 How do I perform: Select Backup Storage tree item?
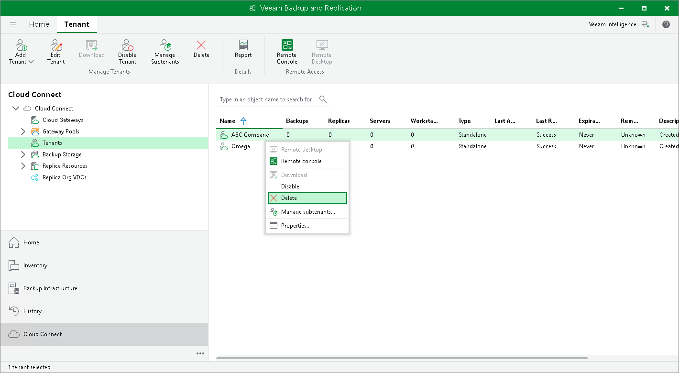coord(62,154)
